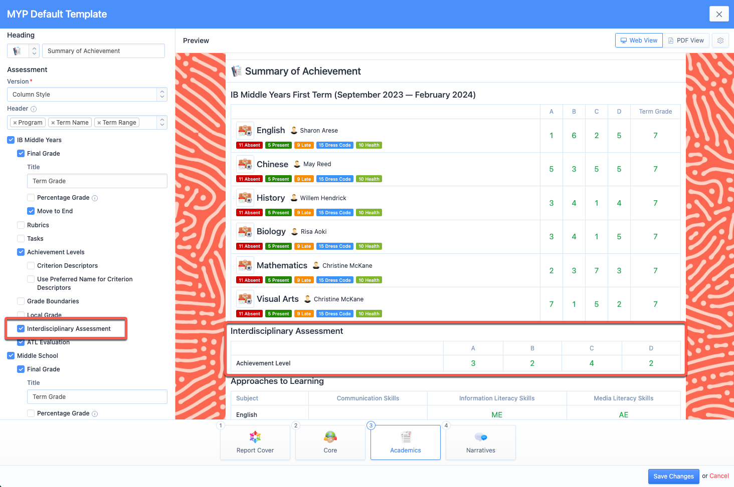Toggle the Move to End checkbox

(x=31, y=211)
